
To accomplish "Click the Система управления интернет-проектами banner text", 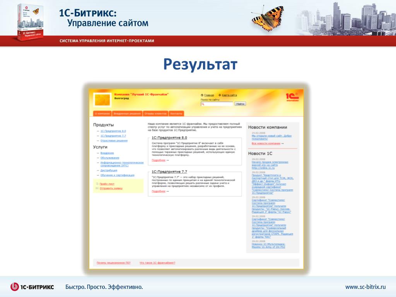I will [107, 41].
